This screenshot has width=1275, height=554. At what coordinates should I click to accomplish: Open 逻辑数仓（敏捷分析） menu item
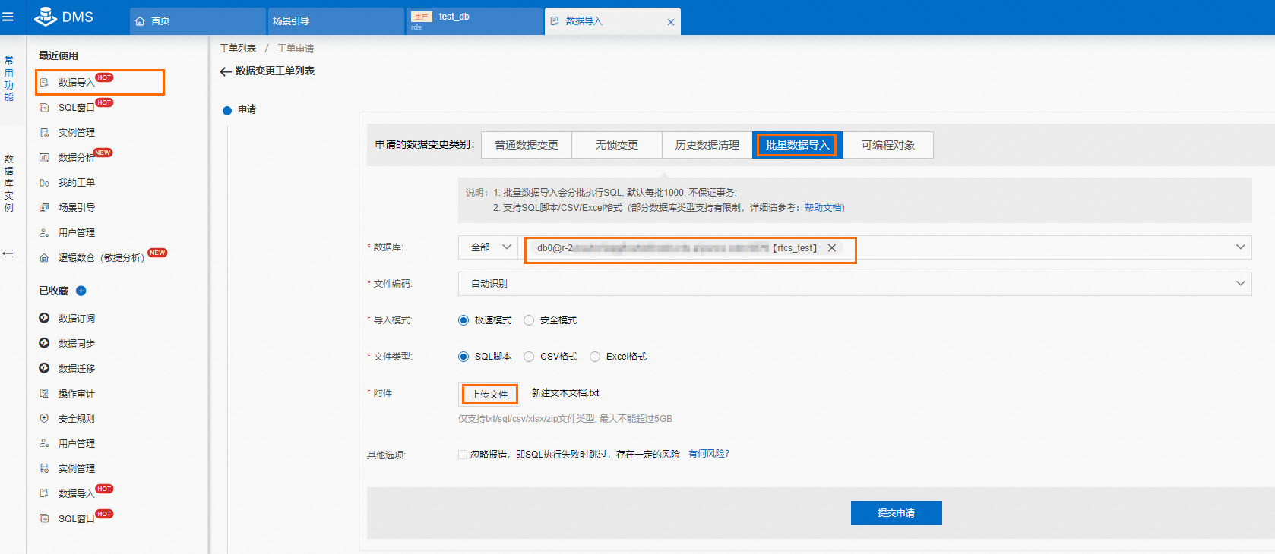click(x=101, y=258)
